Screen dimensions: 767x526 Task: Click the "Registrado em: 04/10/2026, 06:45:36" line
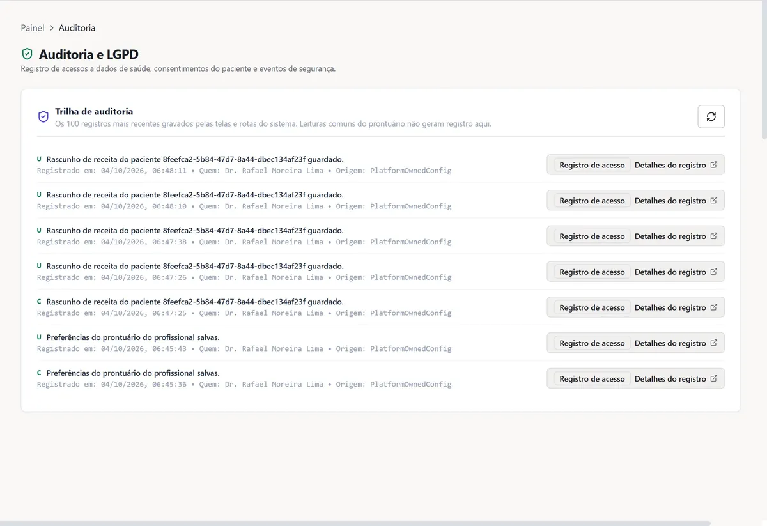click(244, 385)
